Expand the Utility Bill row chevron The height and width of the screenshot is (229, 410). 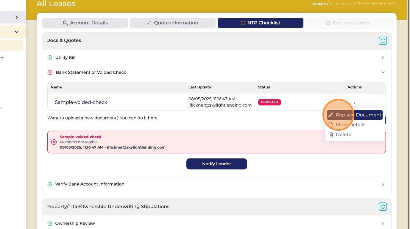(383, 57)
